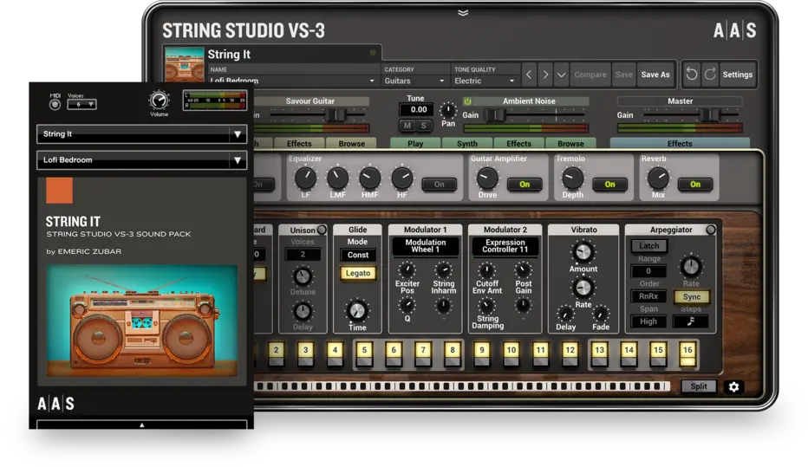808x467 pixels.
Task: Click the Save As button
Action: pyautogui.click(x=655, y=75)
